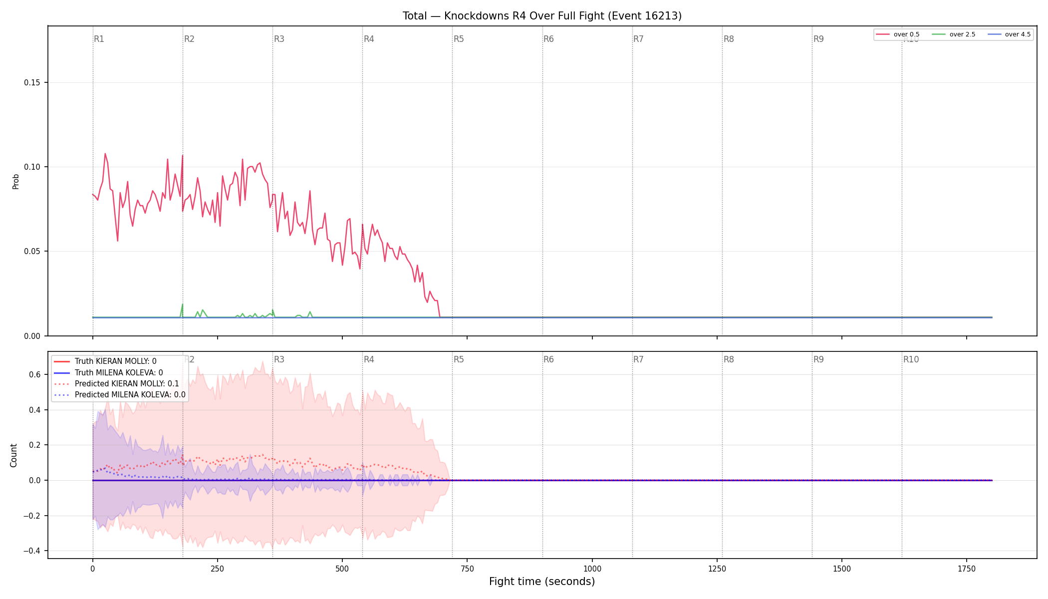Click the 0.10 tick on Prob axis

click(32, 167)
